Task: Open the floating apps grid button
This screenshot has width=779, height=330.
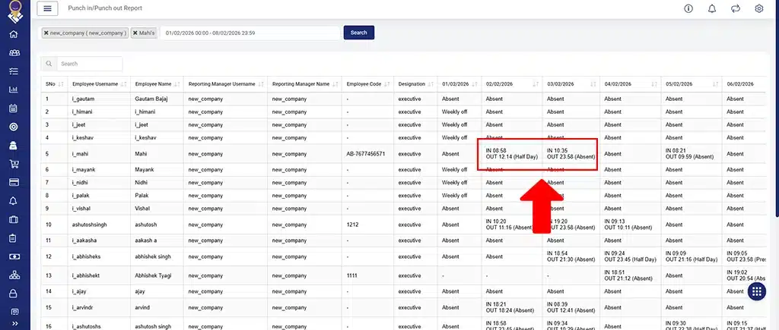Action: [757, 292]
